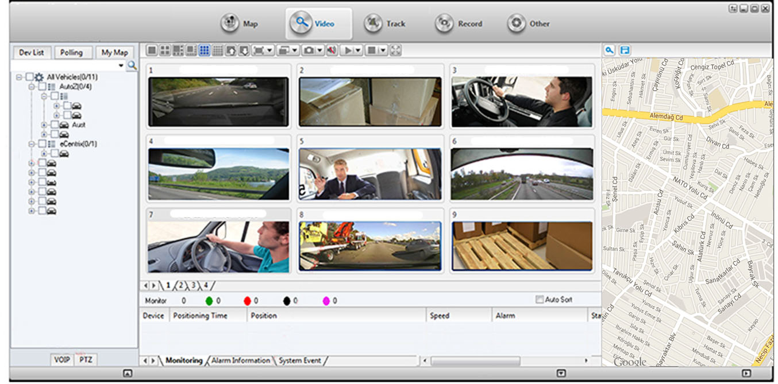
Task: Open the Record module
Action: 459,24
